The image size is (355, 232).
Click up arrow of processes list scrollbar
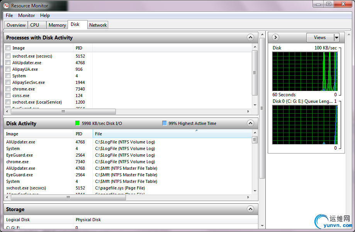coord(255,47)
